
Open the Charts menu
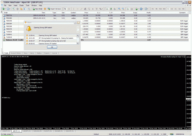21,6
